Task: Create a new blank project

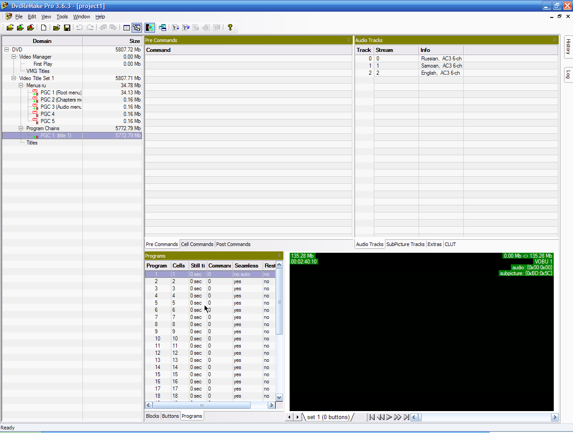Action: [x=44, y=27]
